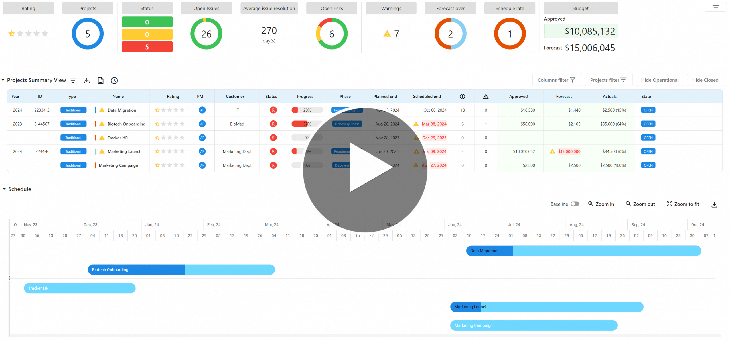Click the warnings triangle column header icon
The width and height of the screenshot is (730, 340).
coord(486,96)
